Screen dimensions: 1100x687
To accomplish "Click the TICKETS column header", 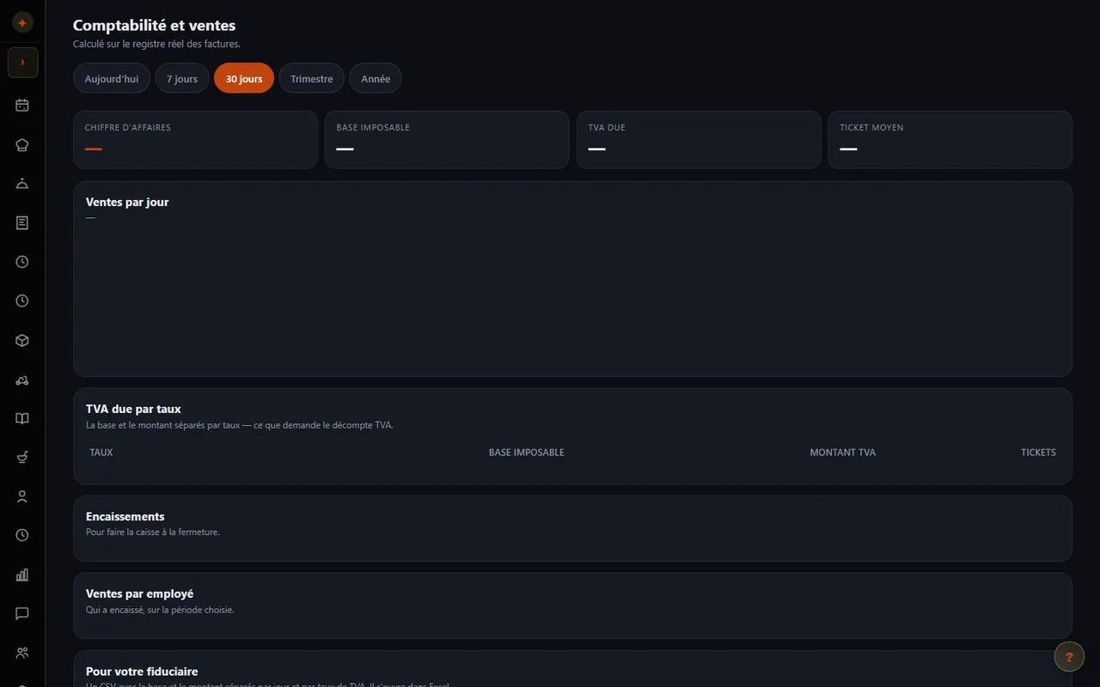I will click(1038, 452).
